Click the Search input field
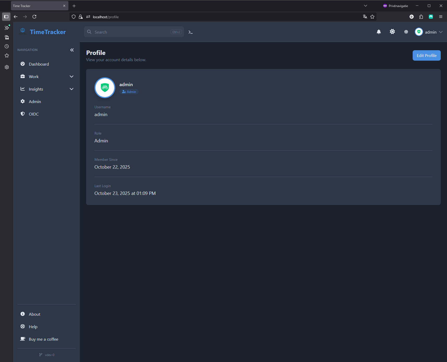This screenshot has height=362, width=447. (x=131, y=32)
